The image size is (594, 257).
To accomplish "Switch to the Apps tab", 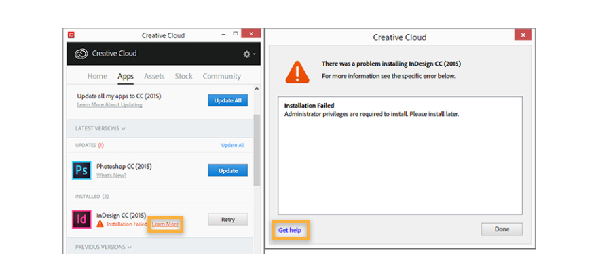I will click(126, 76).
